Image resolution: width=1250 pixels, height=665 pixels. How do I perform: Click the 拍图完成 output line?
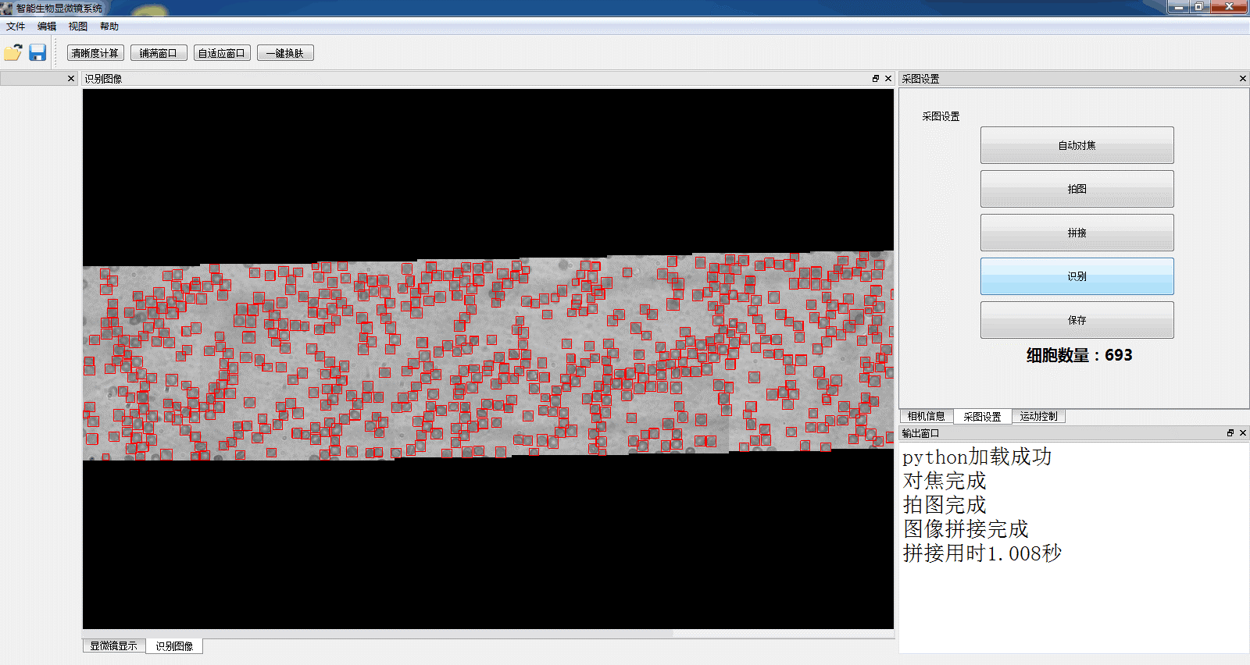pos(945,505)
